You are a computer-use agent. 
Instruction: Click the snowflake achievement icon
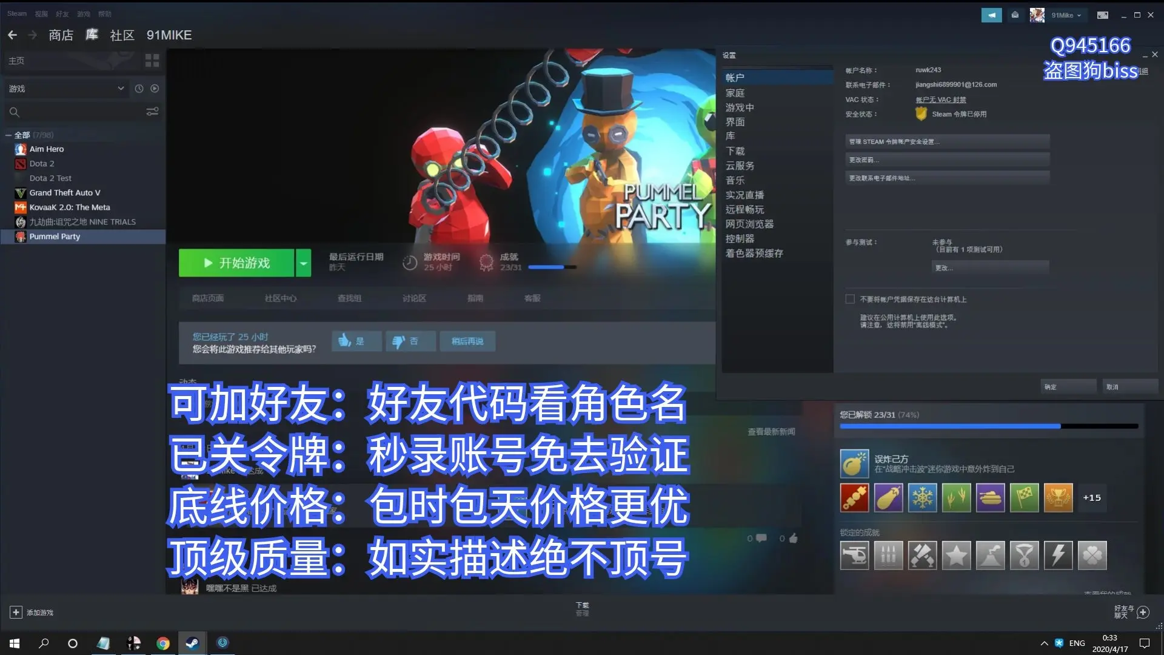click(923, 498)
